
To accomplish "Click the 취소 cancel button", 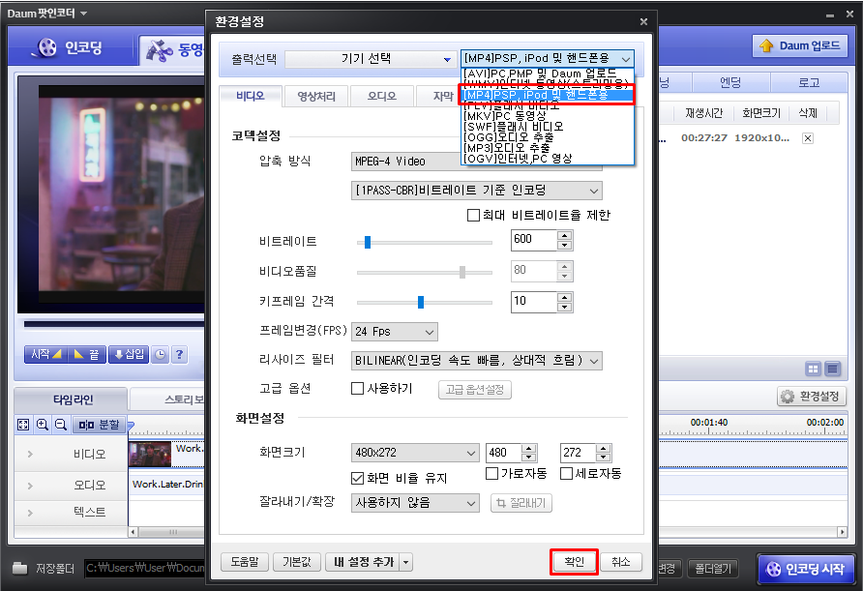I will 621,562.
